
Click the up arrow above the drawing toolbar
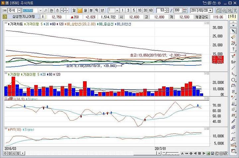click(x=233, y=22)
